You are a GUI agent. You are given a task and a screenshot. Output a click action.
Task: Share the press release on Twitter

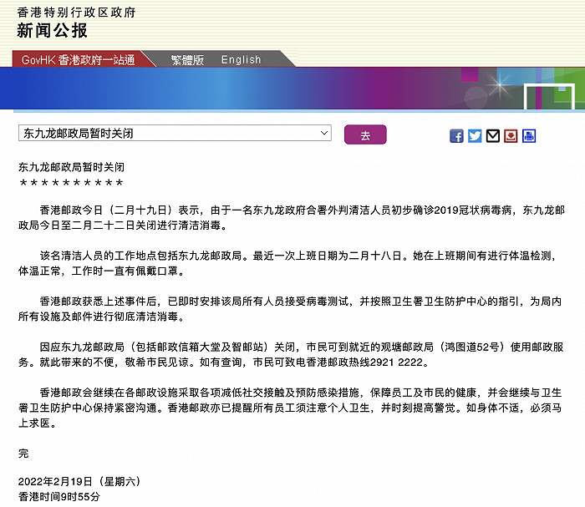click(x=475, y=136)
